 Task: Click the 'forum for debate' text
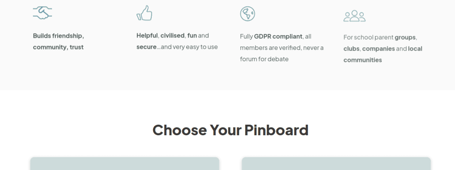[x=264, y=59]
